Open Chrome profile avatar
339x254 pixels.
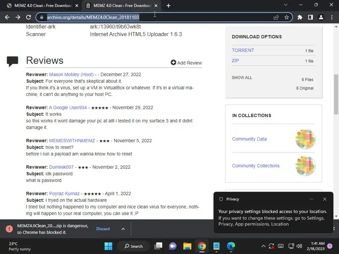coord(321,17)
